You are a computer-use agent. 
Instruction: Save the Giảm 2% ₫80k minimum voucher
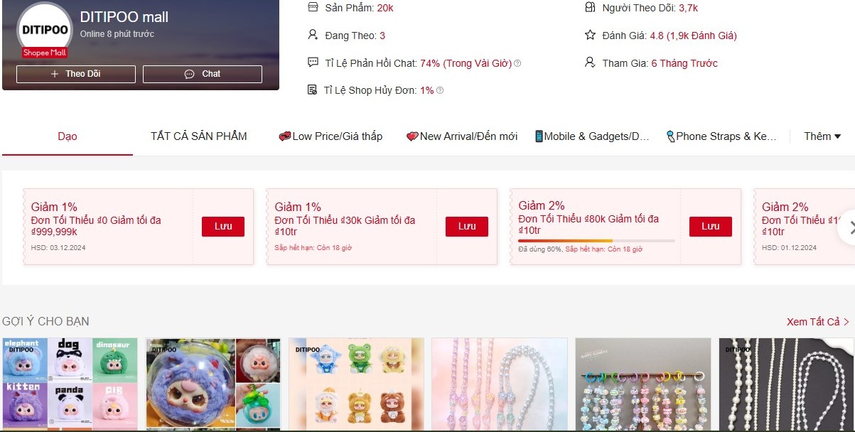(x=711, y=227)
